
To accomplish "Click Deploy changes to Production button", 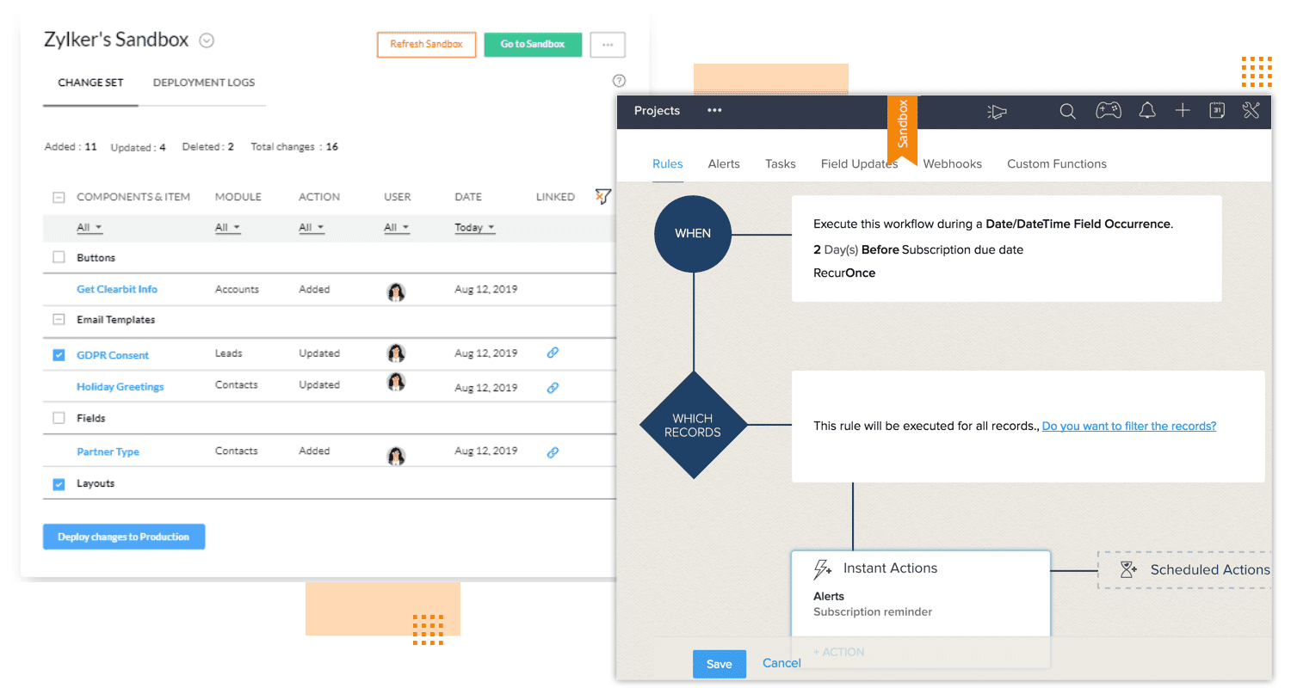I will pos(124,537).
